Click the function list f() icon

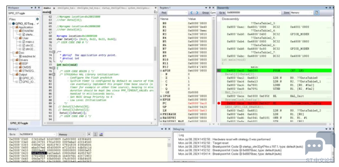pos(155,12)
